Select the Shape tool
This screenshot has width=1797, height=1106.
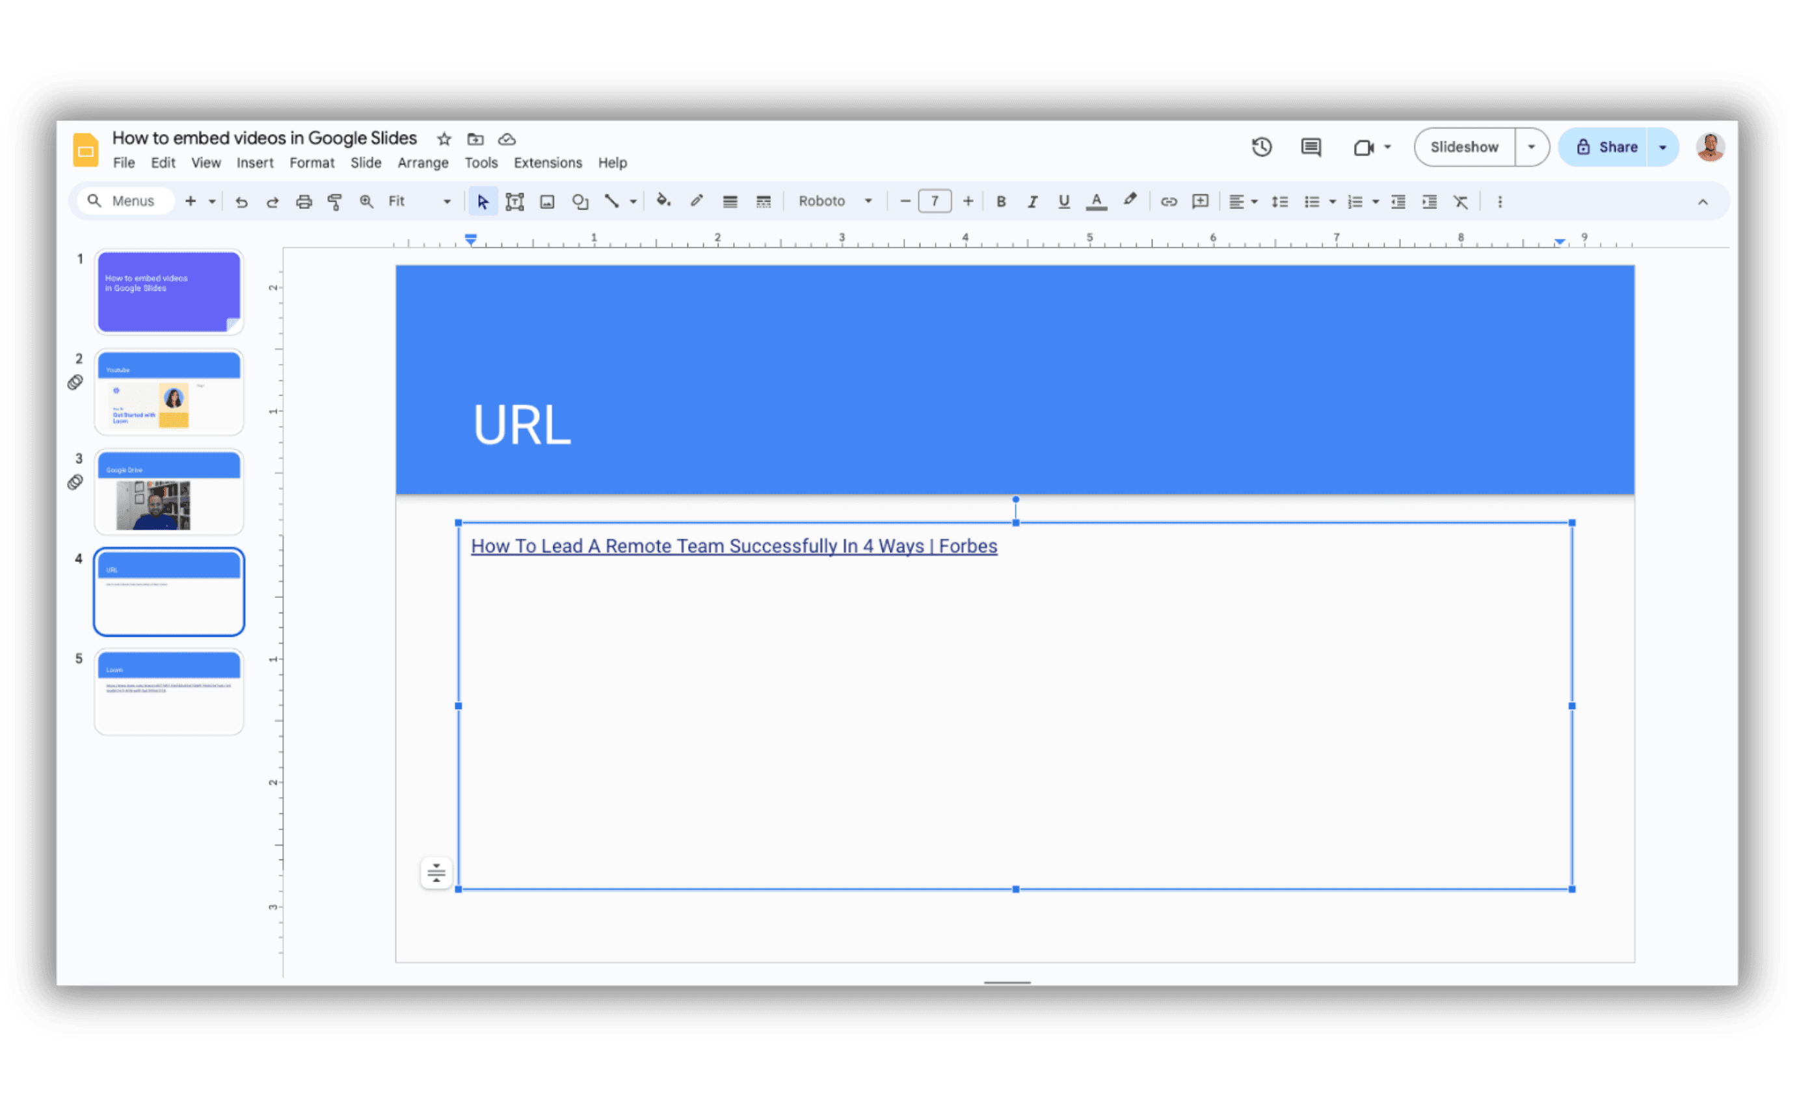(x=579, y=201)
